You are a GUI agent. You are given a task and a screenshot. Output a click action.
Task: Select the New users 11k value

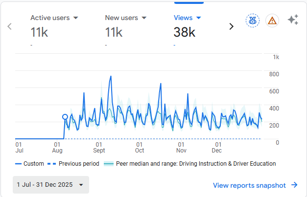click(x=113, y=32)
